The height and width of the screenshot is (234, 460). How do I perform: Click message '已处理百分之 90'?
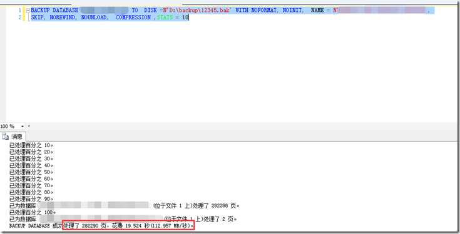pos(31,199)
